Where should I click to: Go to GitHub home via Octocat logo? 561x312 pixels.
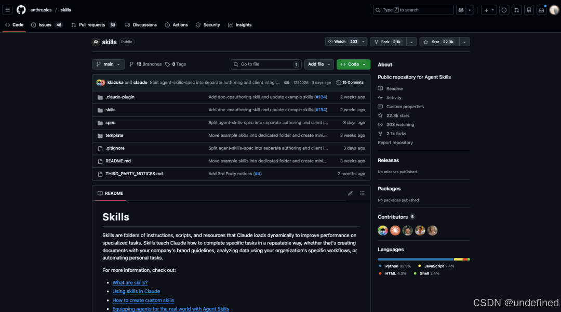[x=21, y=10]
